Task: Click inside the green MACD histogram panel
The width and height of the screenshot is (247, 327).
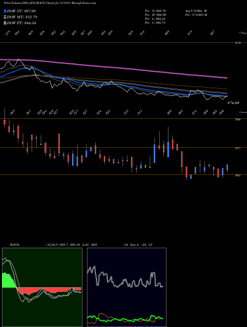Action: coord(42,287)
